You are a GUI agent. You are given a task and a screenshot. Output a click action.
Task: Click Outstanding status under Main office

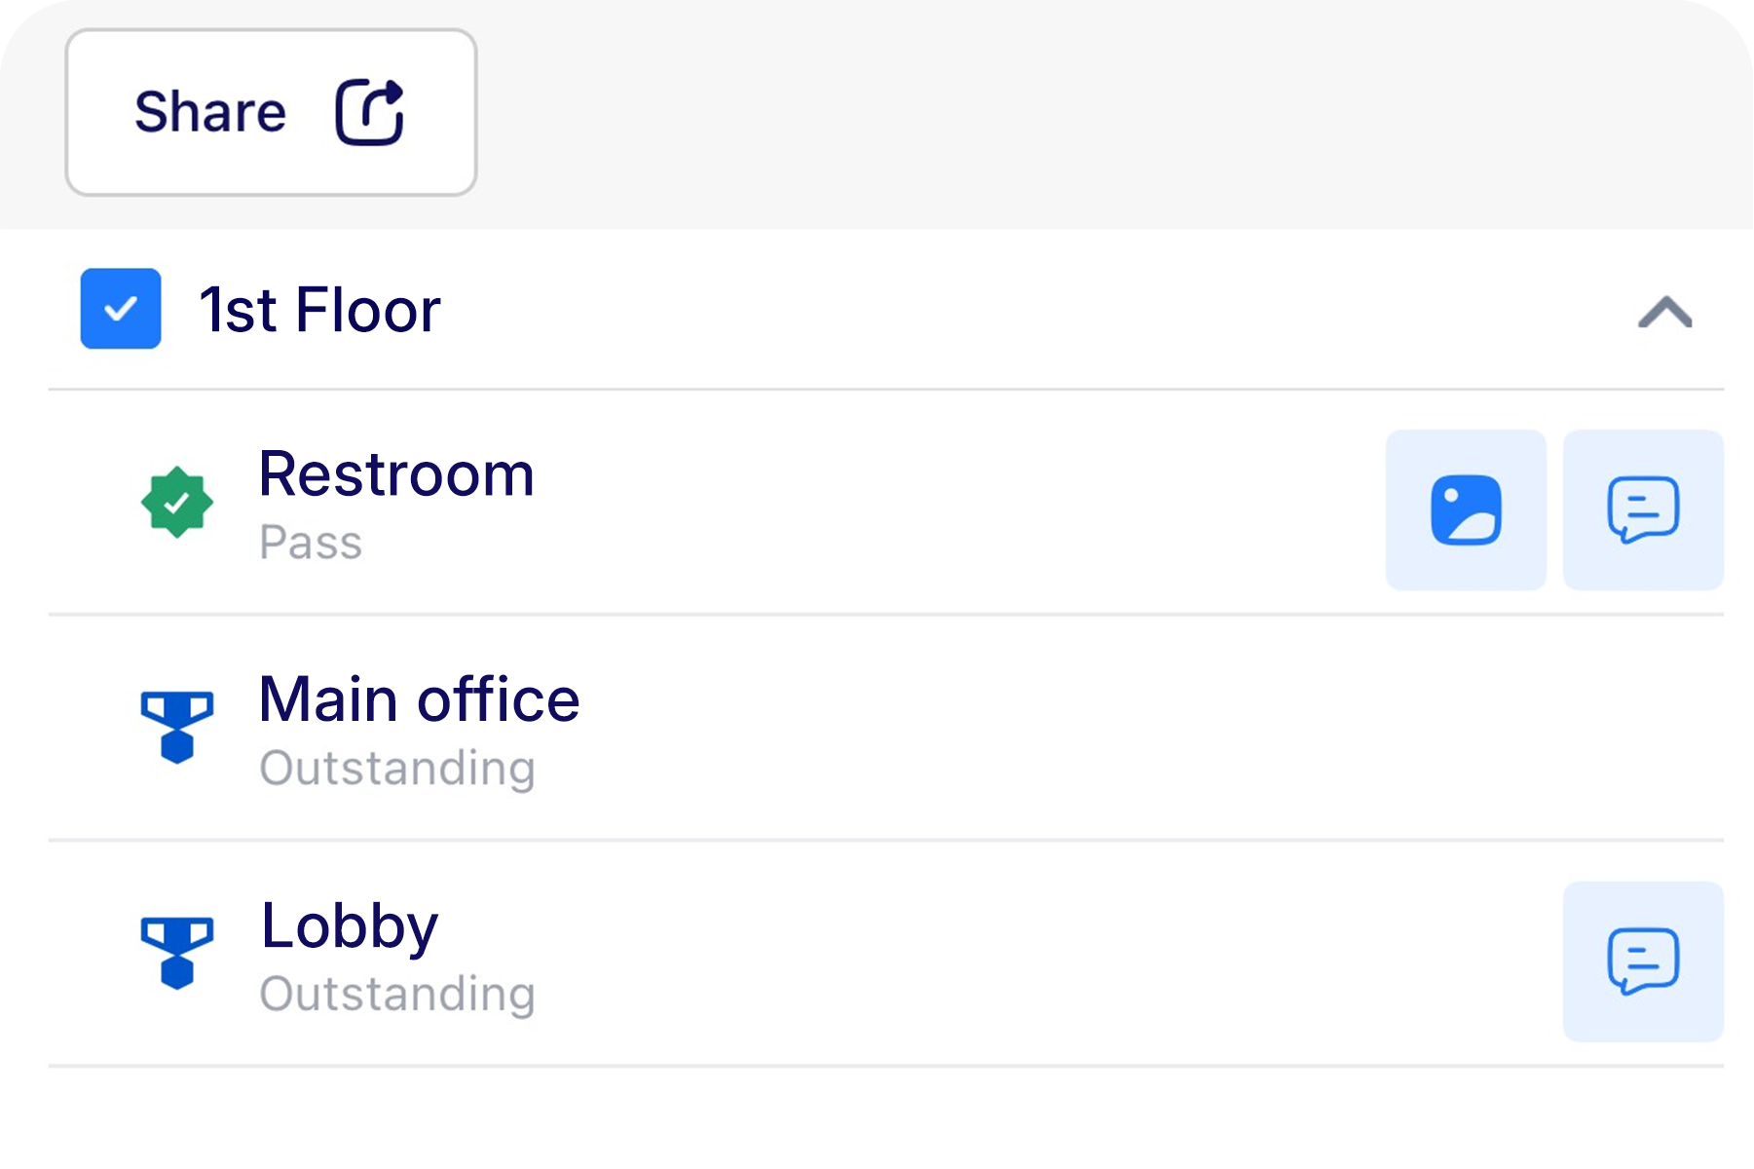click(x=397, y=769)
